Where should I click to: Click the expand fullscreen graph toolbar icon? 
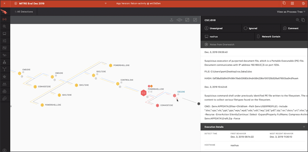[195, 20]
